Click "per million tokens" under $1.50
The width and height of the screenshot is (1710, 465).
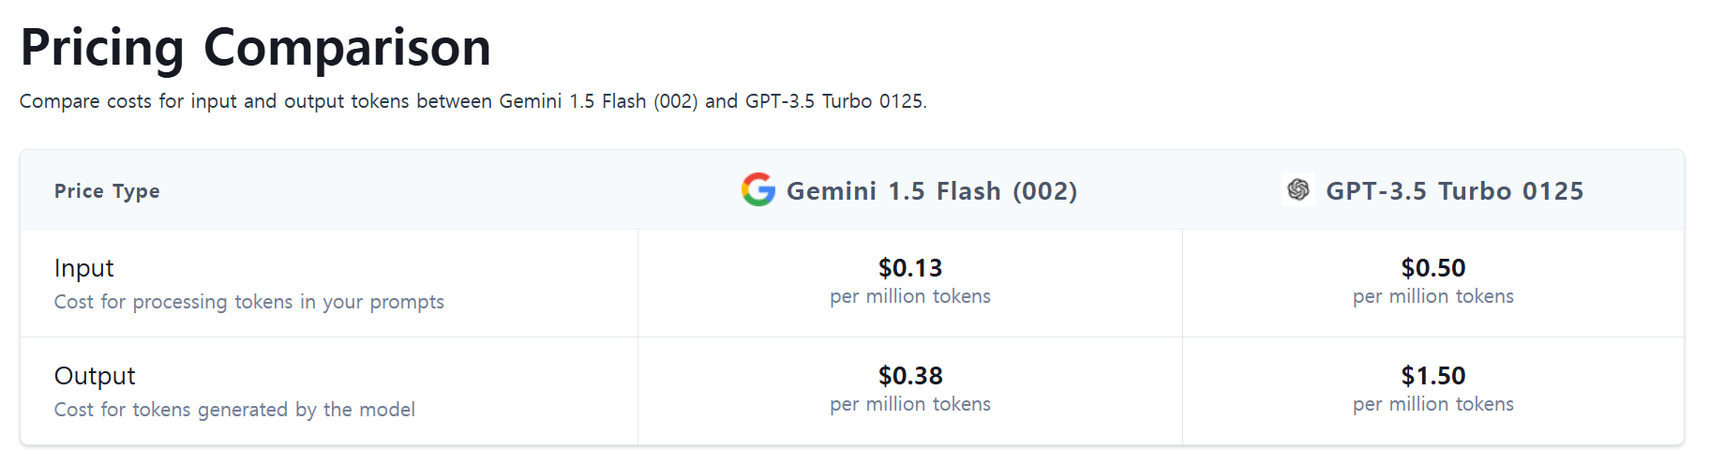(x=1432, y=404)
